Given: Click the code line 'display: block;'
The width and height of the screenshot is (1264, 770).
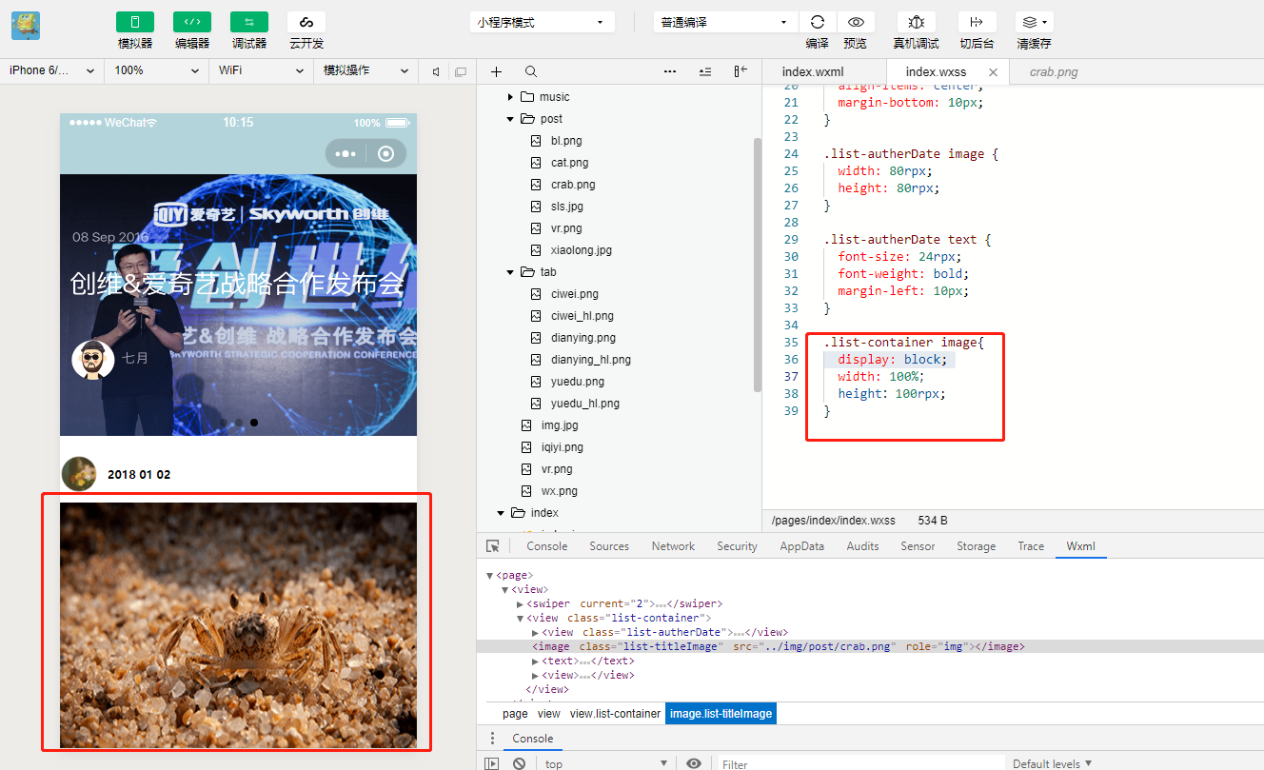Looking at the screenshot, I should coord(893,360).
